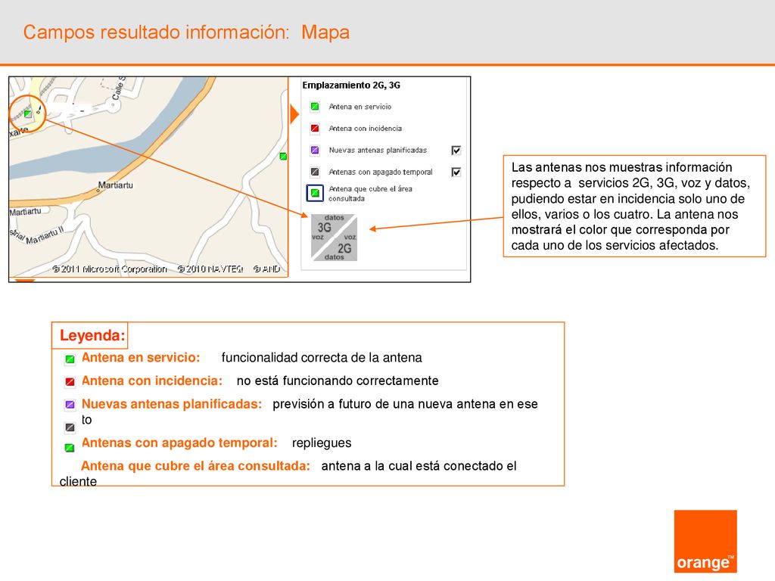Click the gray icon below the purple one in Leyenda
The height and width of the screenshot is (581, 775).
(70, 427)
